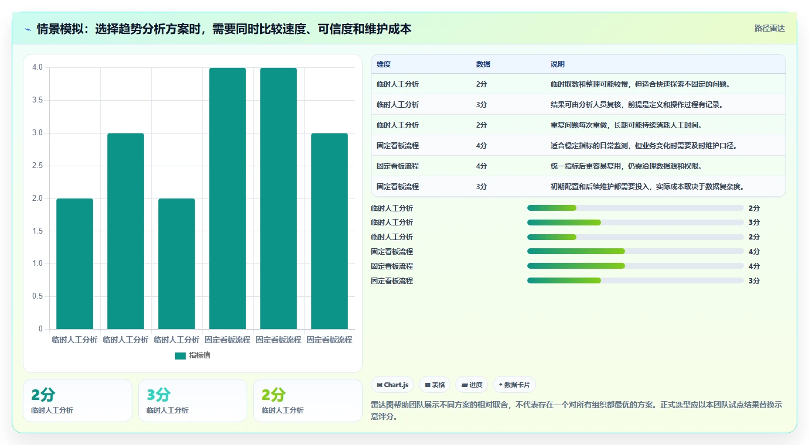Viewport: 809px width, 445px height.
Task: Open the Chart.js chip
Action: (x=392, y=385)
